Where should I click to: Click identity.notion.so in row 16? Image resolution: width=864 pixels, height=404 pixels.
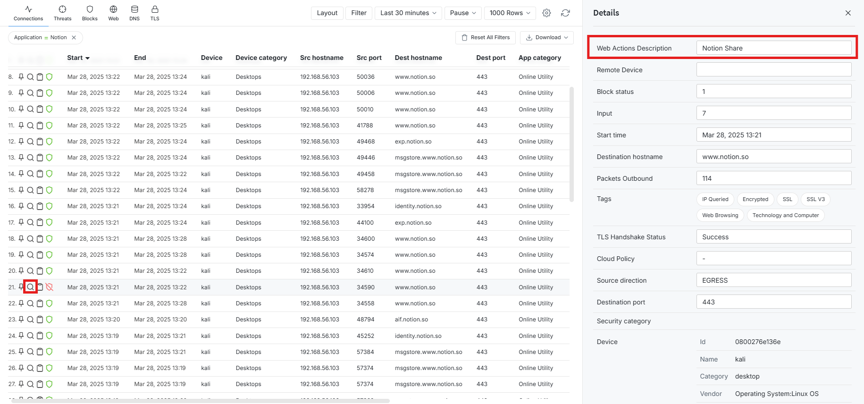pyautogui.click(x=418, y=206)
